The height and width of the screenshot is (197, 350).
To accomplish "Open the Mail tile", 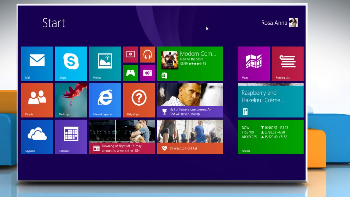I will tap(37, 64).
